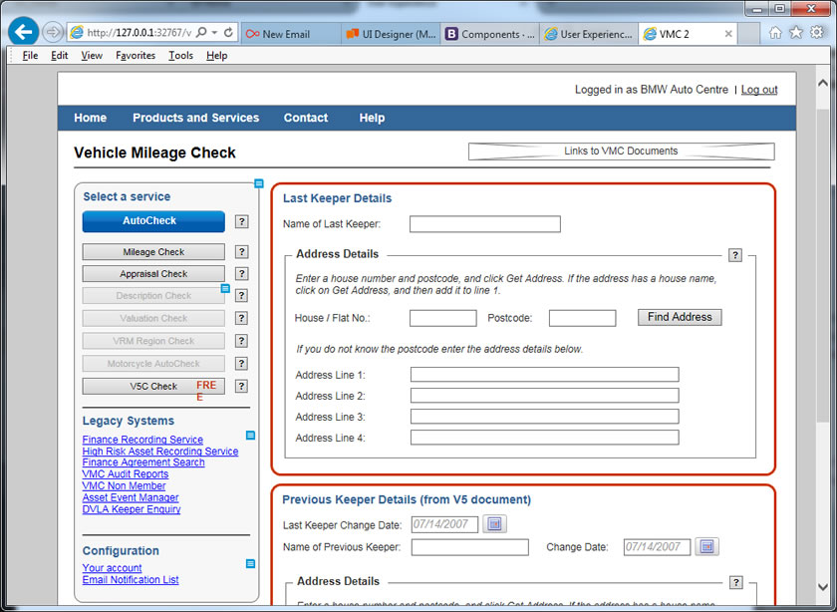Open help icon next to AutoCheck
Image resolution: width=837 pixels, height=612 pixels.
pos(242,221)
